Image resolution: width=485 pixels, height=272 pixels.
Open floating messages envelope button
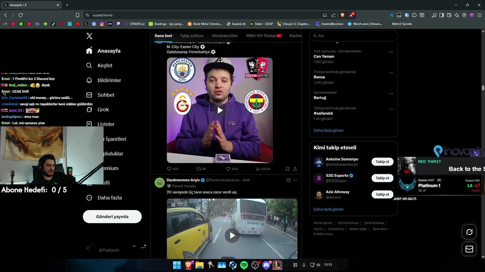469,249
